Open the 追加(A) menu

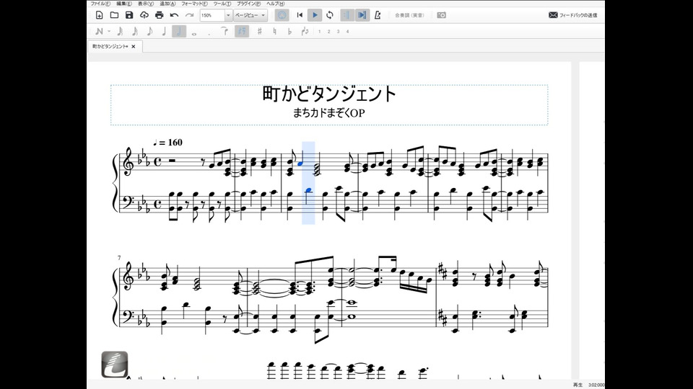click(x=167, y=4)
